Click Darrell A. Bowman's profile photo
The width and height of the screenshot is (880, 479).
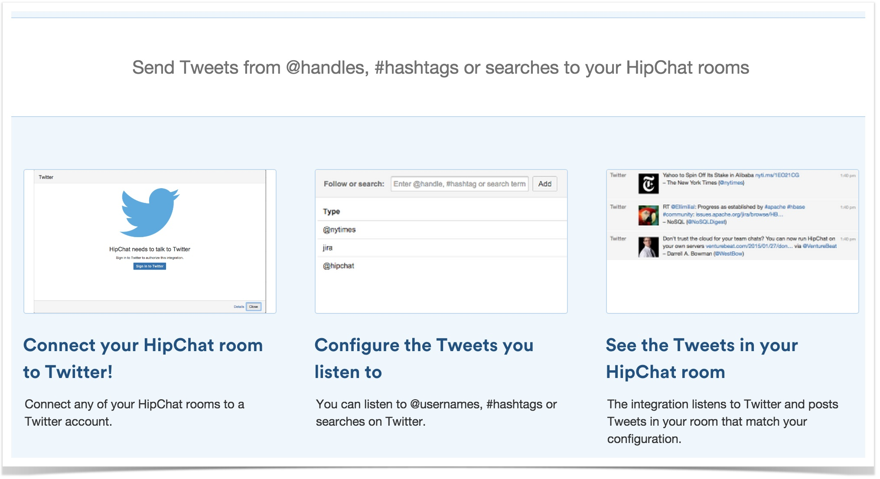coord(648,247)
